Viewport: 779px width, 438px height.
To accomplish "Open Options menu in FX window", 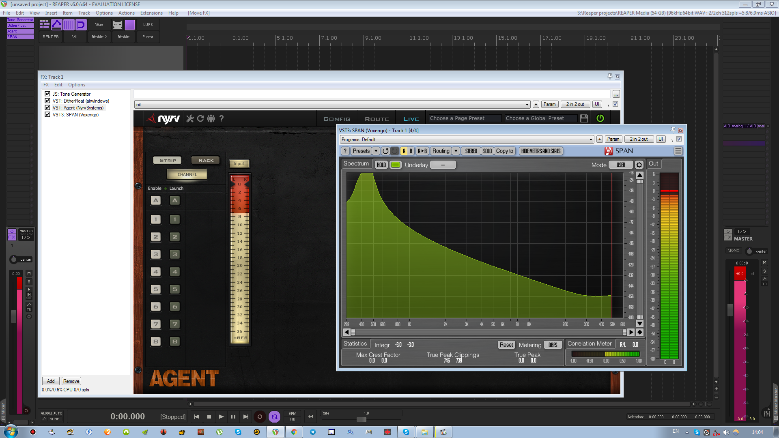I will click(77, 85).
